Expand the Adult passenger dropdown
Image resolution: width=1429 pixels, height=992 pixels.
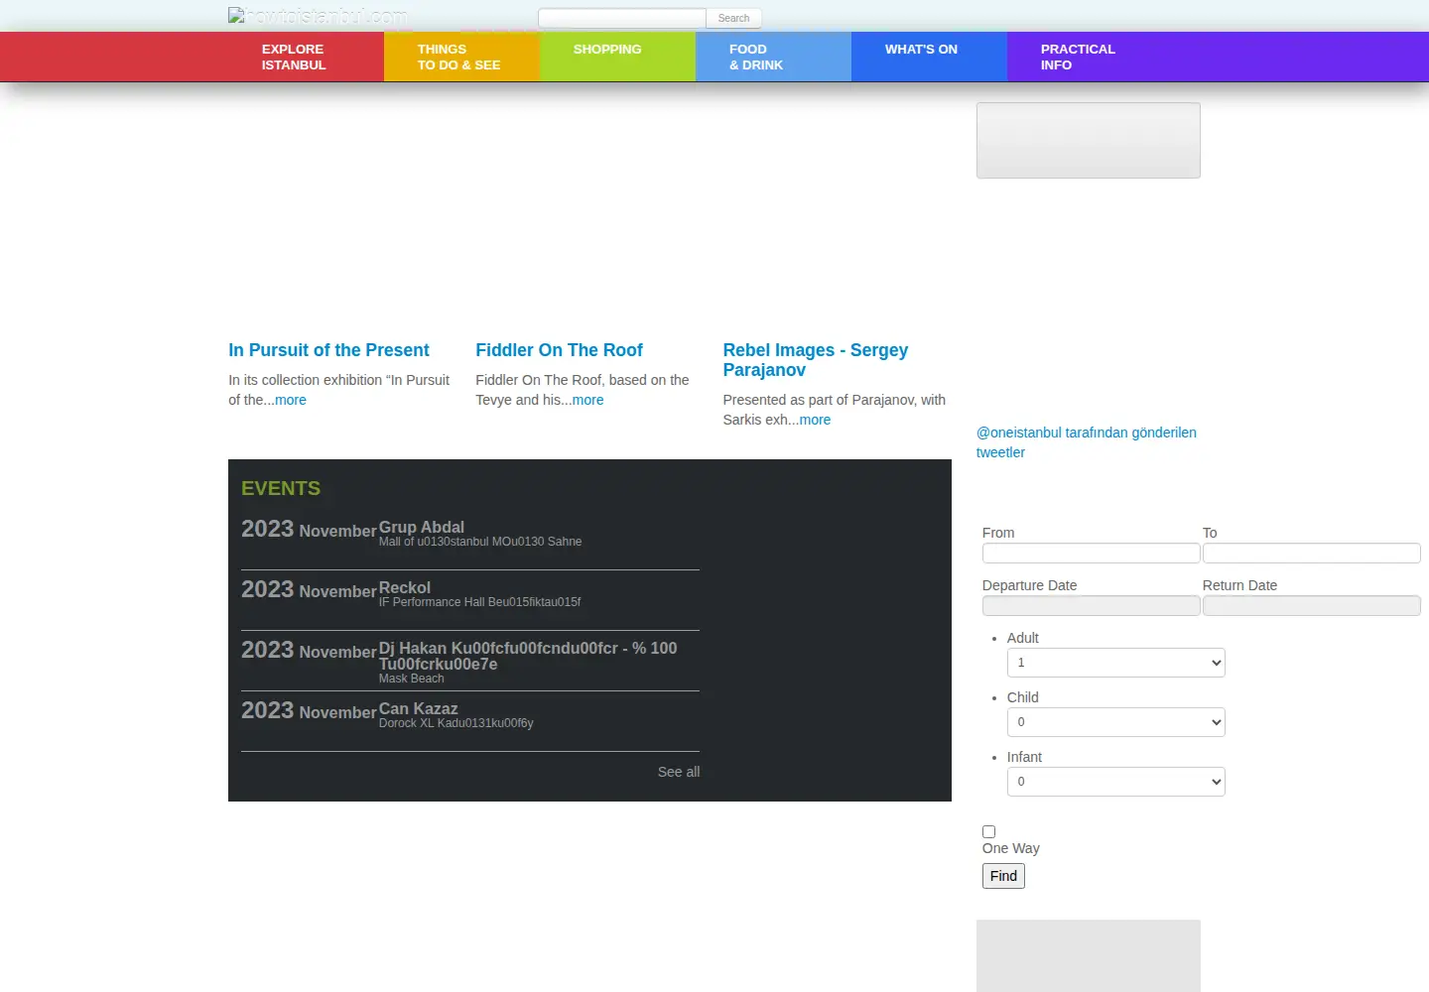pos(1116,663)
